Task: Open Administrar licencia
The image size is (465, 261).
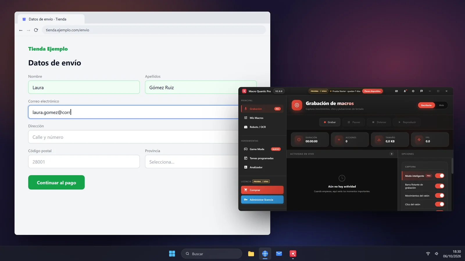Action: (x=262, y=200)
